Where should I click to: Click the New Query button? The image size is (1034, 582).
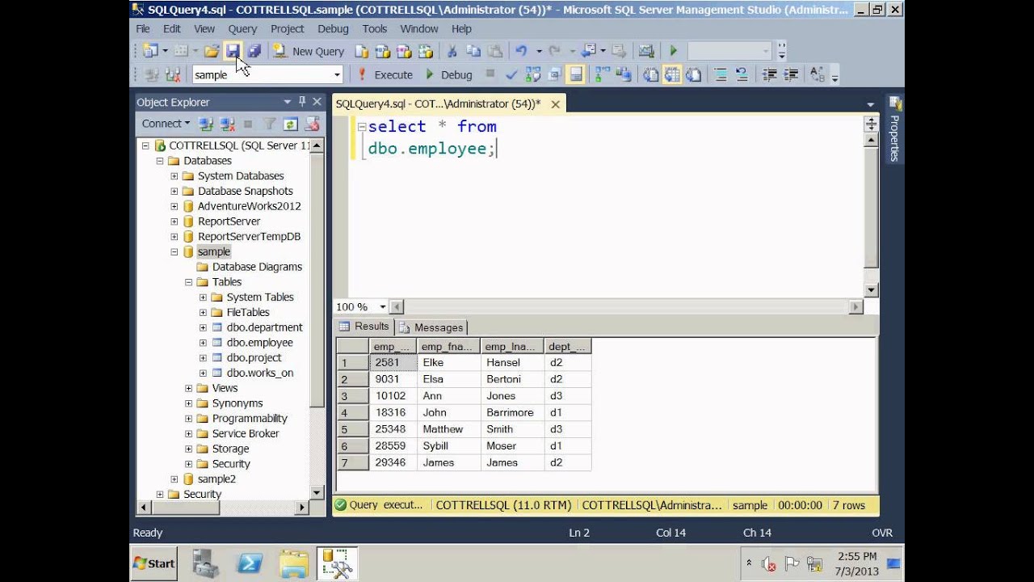point(309,51)
